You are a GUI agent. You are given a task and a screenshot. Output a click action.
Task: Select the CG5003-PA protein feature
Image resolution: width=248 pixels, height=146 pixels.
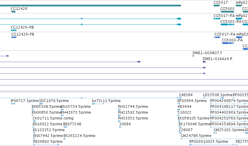click(x=228, y=43)
